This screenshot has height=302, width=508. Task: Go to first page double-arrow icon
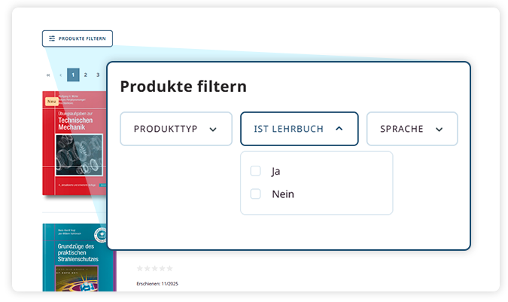48,75
